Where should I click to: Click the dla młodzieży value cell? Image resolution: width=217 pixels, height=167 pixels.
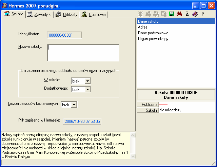coord(187,110)
